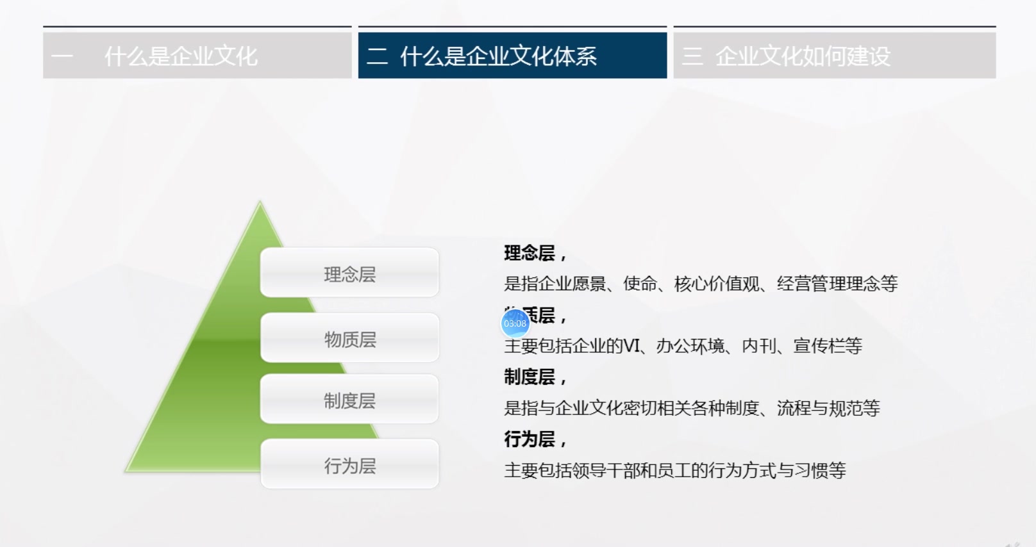Screen dimensions: 1036x547
Task: Select the 制度层 pyramid label box
Action: click(349, 400)
